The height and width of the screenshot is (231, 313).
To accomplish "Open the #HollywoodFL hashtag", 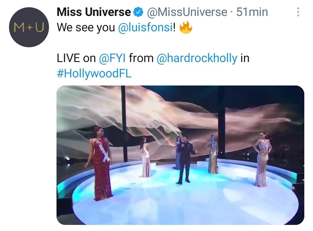I will [94, 73].
